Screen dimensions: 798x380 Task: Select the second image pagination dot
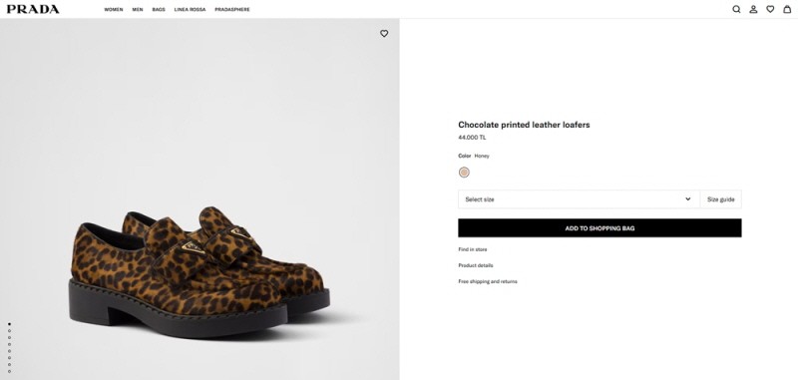point(10,331)
